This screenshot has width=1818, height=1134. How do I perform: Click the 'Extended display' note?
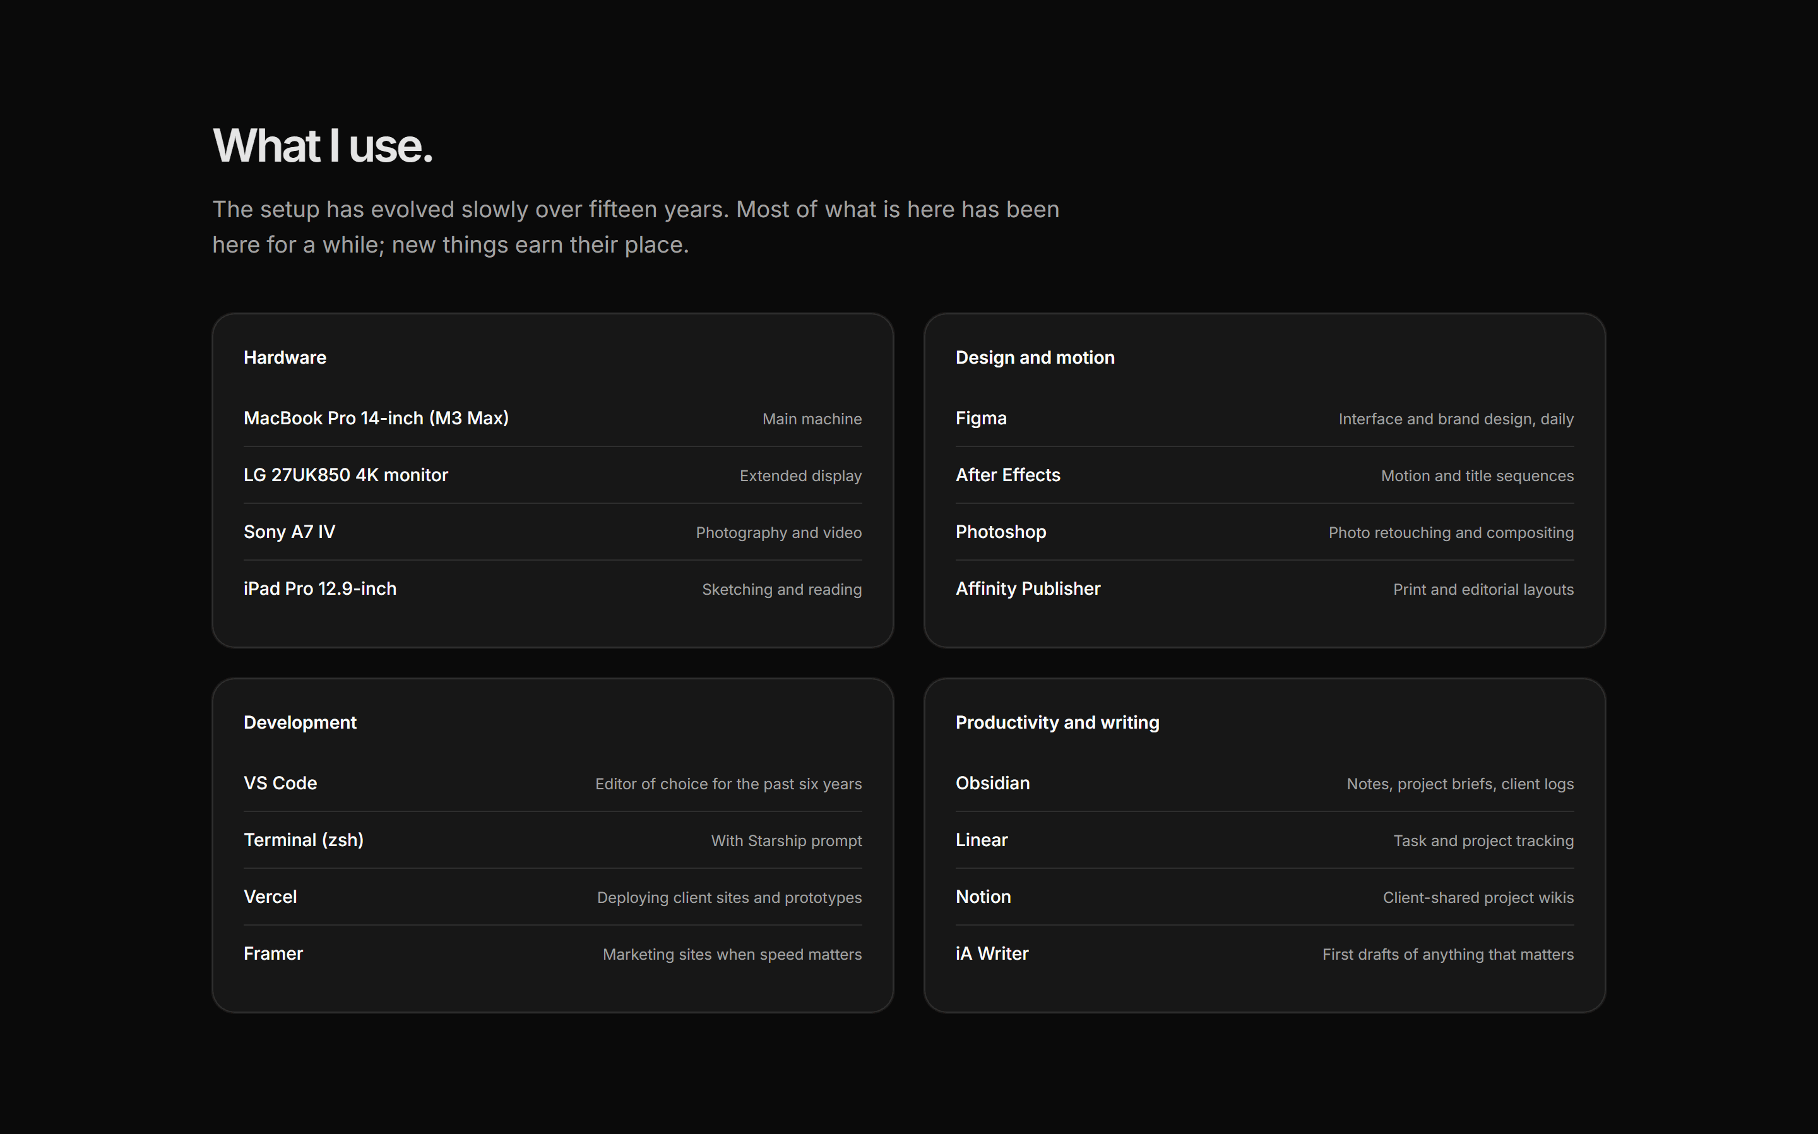[800, 476]
